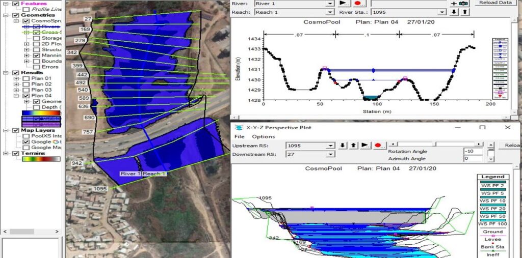Click the Reload Data button
This screenshot has width=522, height=258.
click(x=494, y=3)
